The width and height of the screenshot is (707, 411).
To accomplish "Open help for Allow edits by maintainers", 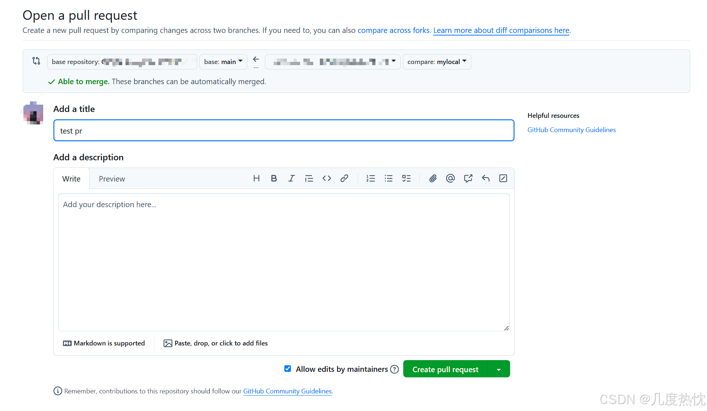I will pyautogui.click(x=394, y=369).
